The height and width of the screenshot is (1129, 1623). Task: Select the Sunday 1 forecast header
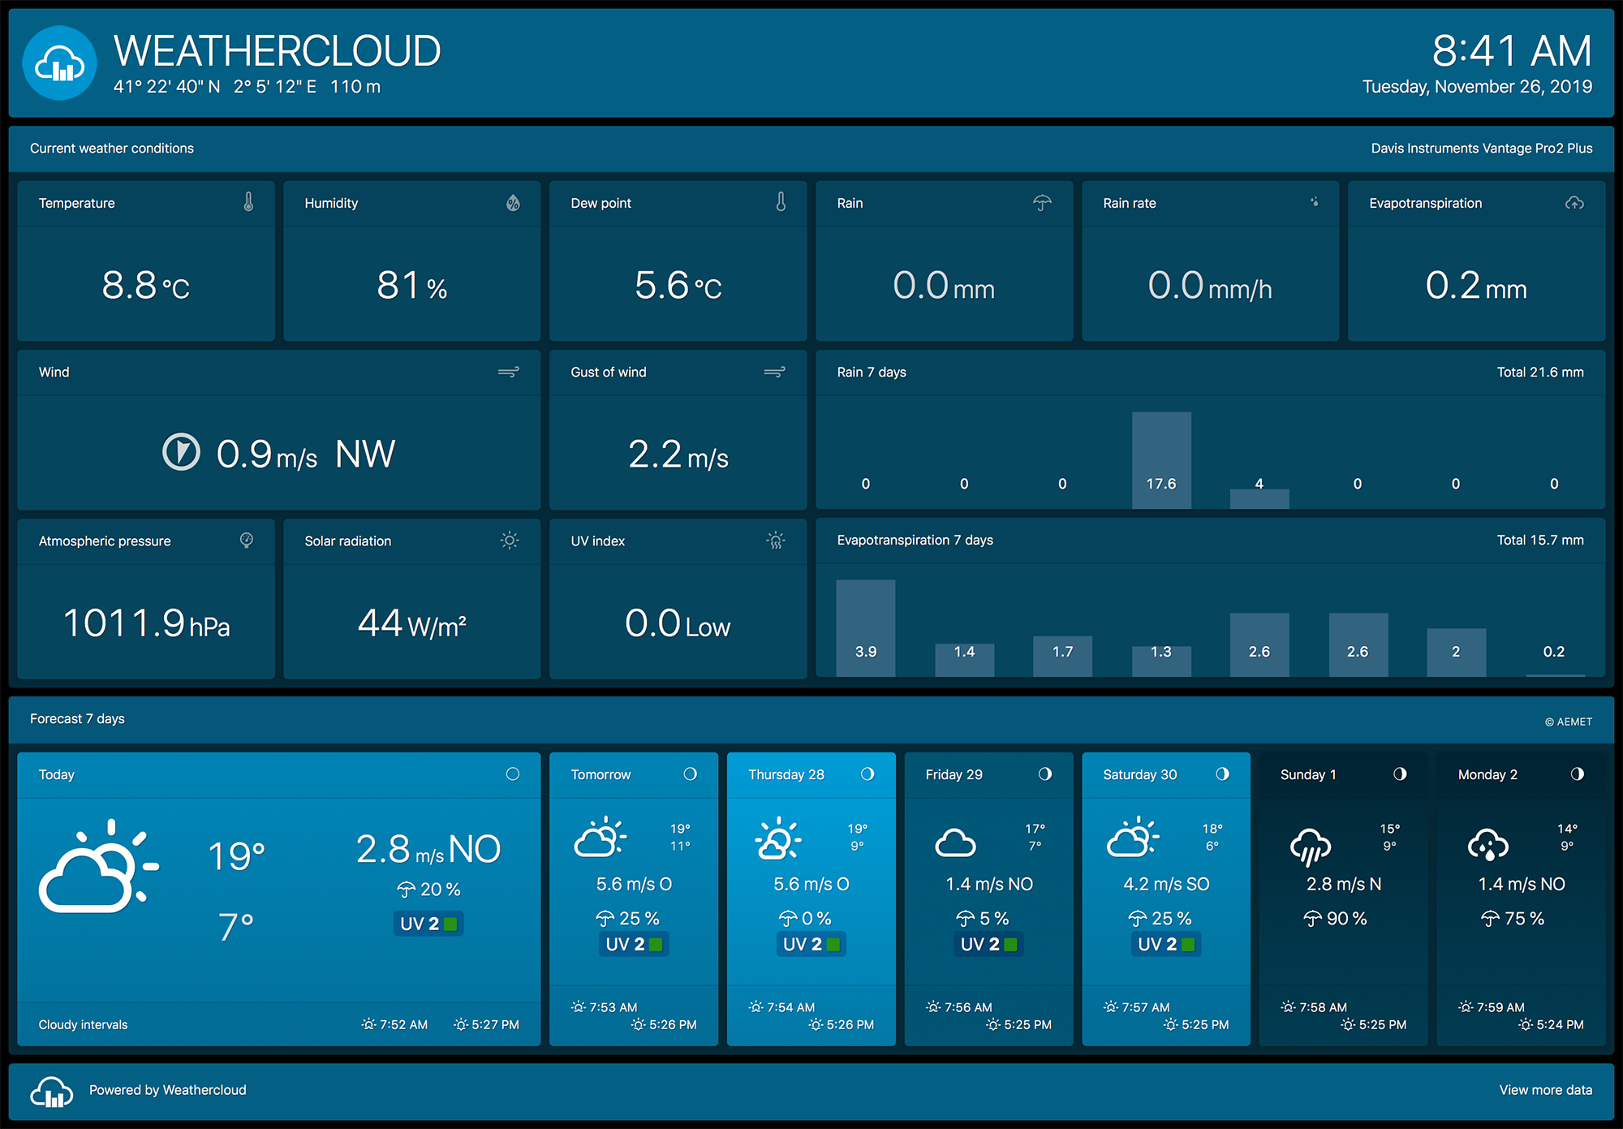(x=1344, y=774)
